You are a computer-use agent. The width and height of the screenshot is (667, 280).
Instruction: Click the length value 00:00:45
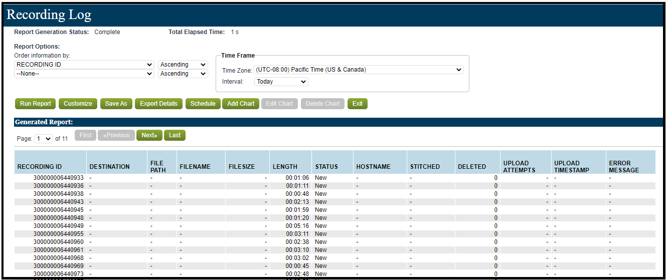point(297,266)
